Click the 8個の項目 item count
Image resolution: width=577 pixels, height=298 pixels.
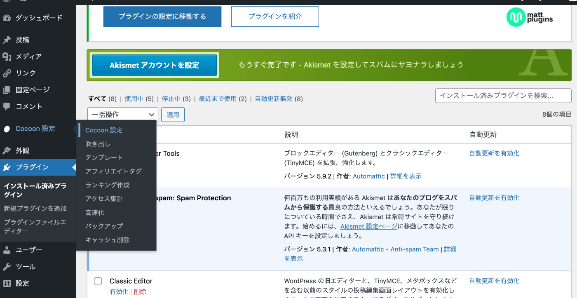pyautogui.click(x=557, y=115)
